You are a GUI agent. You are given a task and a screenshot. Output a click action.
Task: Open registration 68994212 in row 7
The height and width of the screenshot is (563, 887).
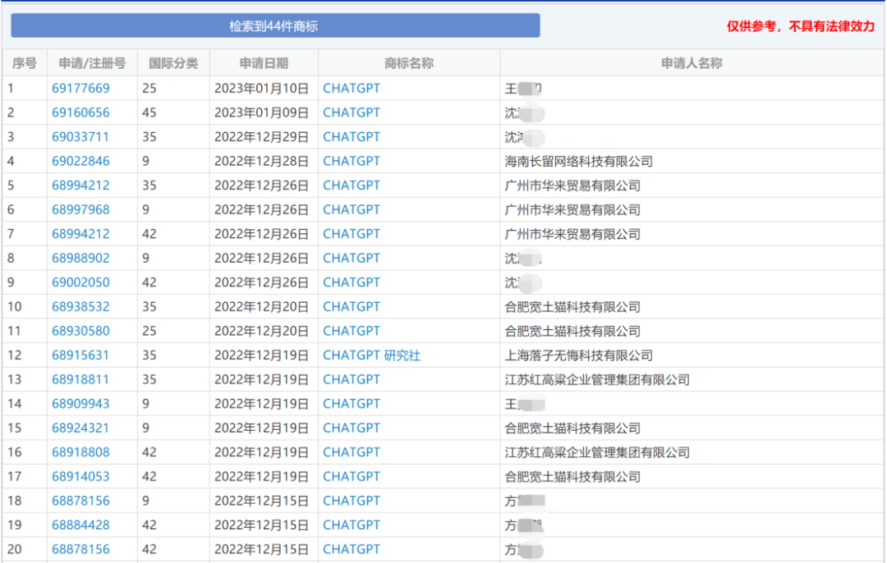point(80,235)
